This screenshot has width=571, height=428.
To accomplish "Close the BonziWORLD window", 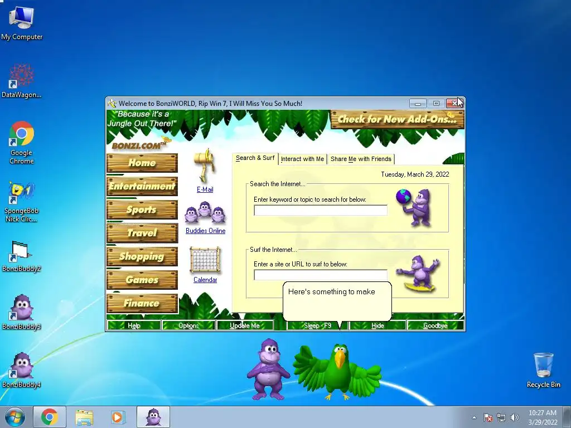I will (x=454, y=103).
